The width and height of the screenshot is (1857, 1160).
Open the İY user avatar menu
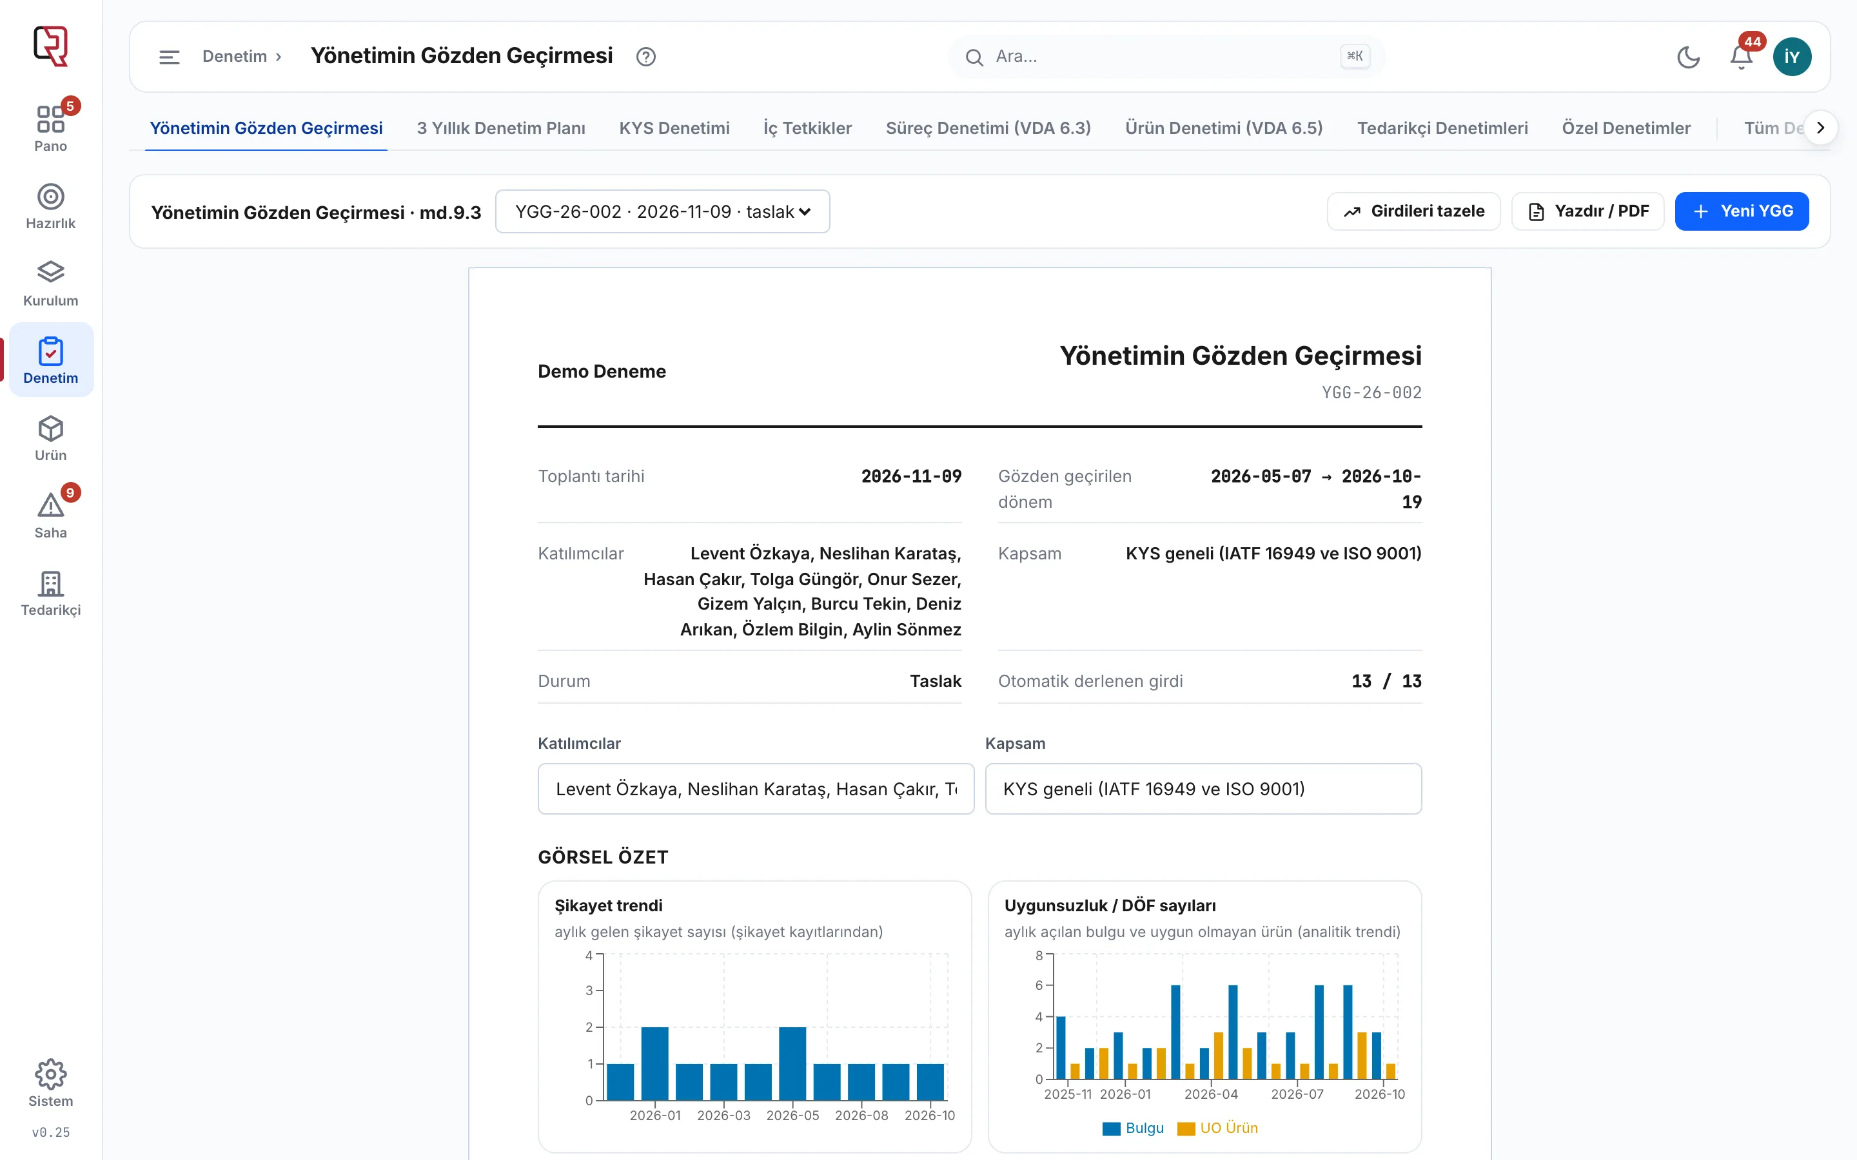1792,57
